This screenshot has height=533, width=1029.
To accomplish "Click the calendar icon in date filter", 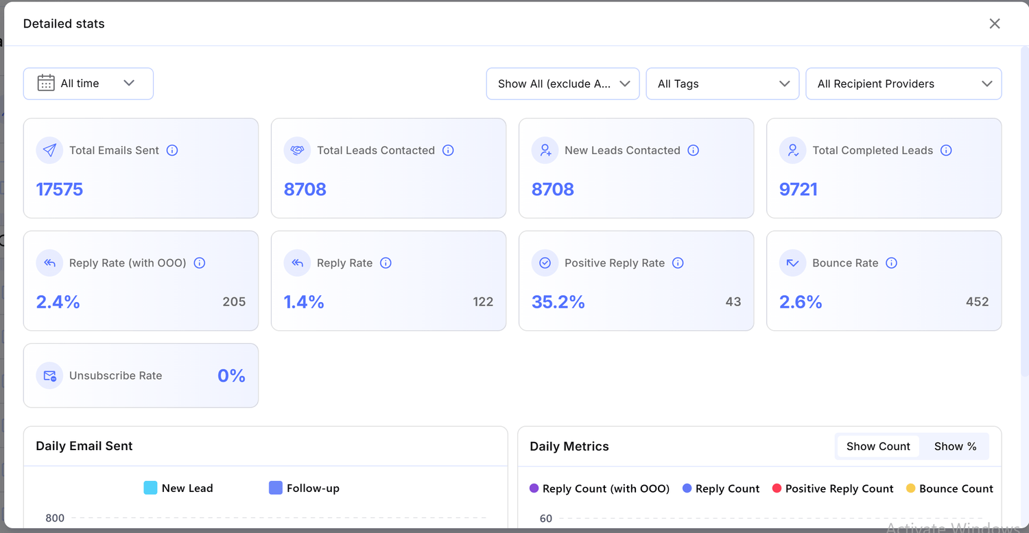I will (46, 83).
